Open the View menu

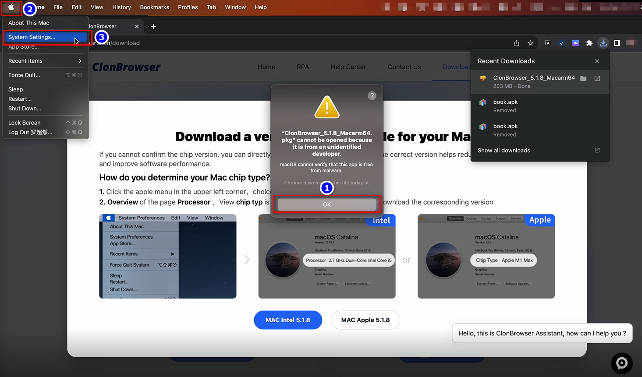[x=97, y=7]
